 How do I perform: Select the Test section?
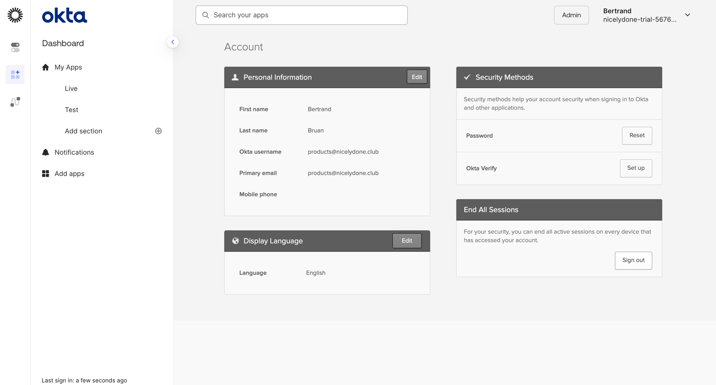(72, 110)
